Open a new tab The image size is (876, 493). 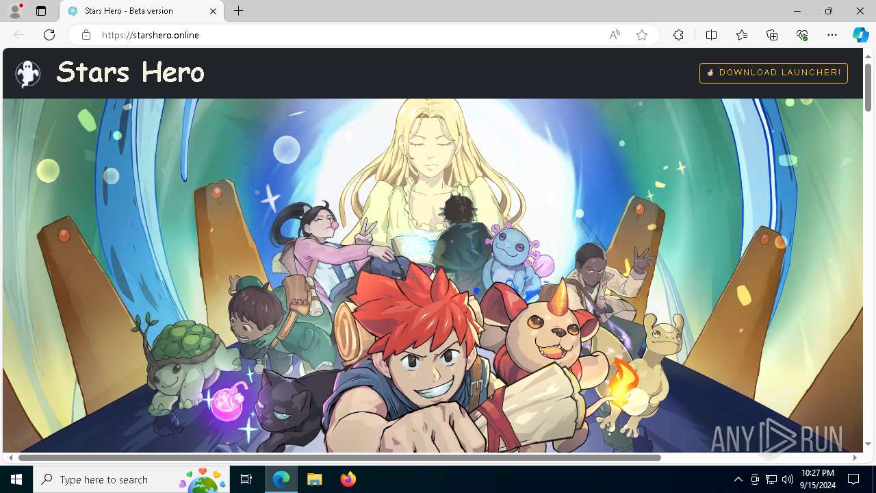238,11
